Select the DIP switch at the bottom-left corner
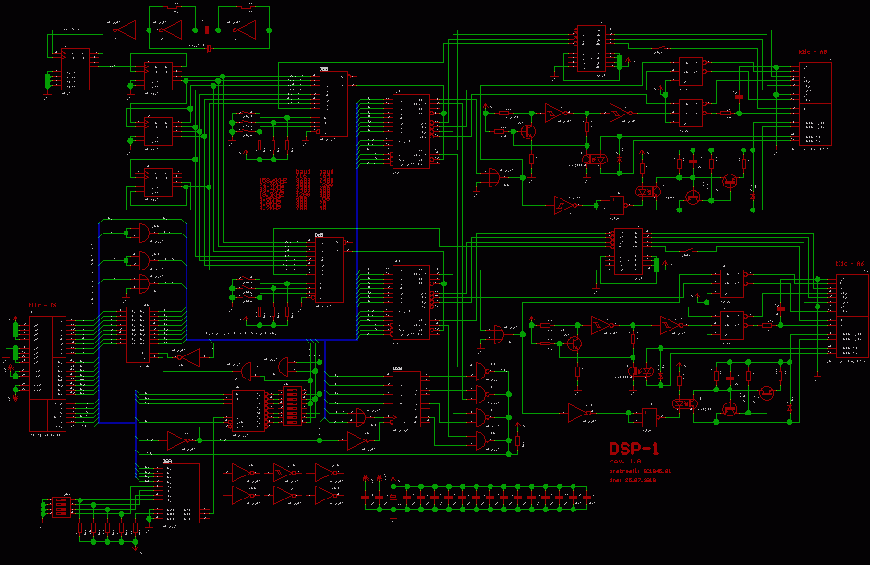 coord(62,506)
